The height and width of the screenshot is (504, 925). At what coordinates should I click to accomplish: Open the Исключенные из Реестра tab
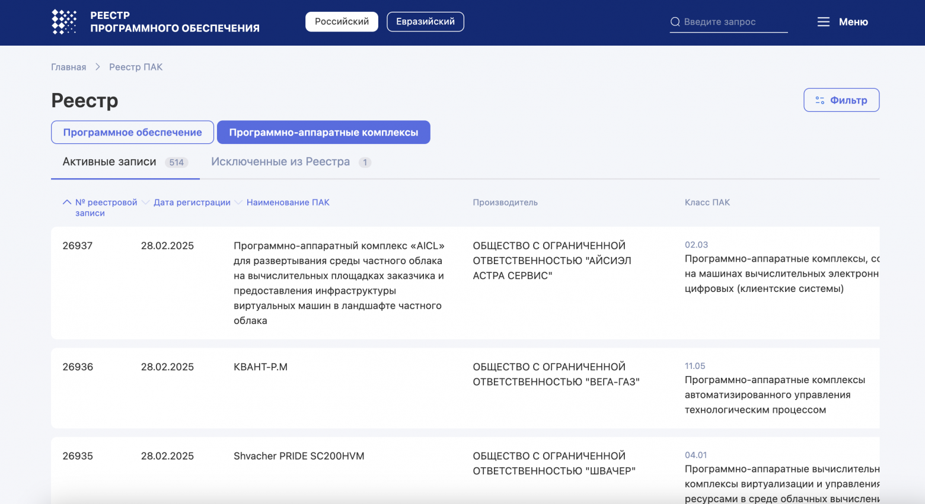click(291, 162)
